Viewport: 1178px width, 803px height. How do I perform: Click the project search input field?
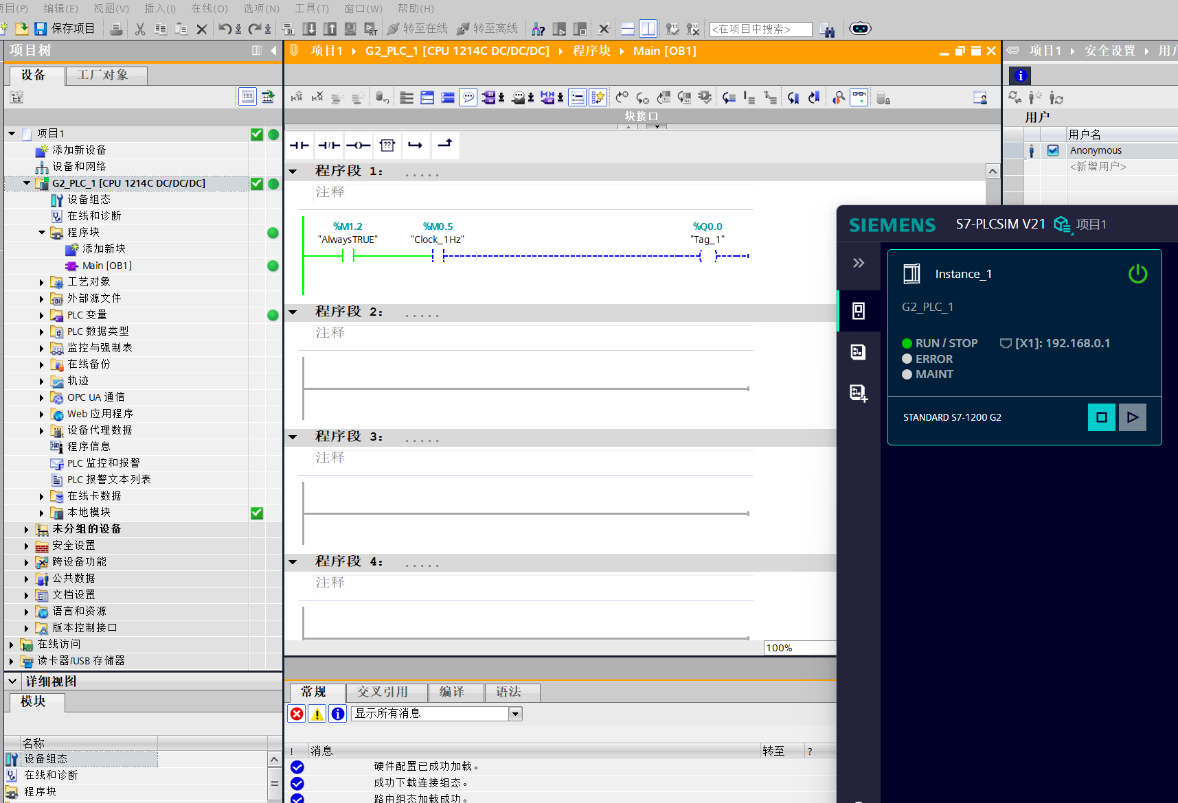pyautogui.click(x=760, y=29)
